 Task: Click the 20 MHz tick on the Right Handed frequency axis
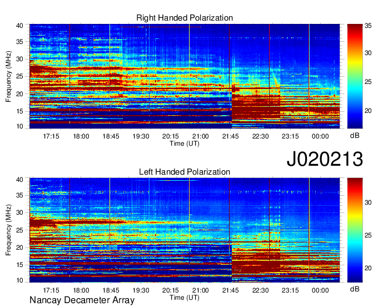[x=19, y=94]
